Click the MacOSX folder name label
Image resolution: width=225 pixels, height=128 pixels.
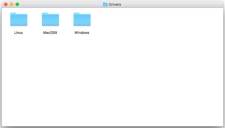[x=50, y=33]
